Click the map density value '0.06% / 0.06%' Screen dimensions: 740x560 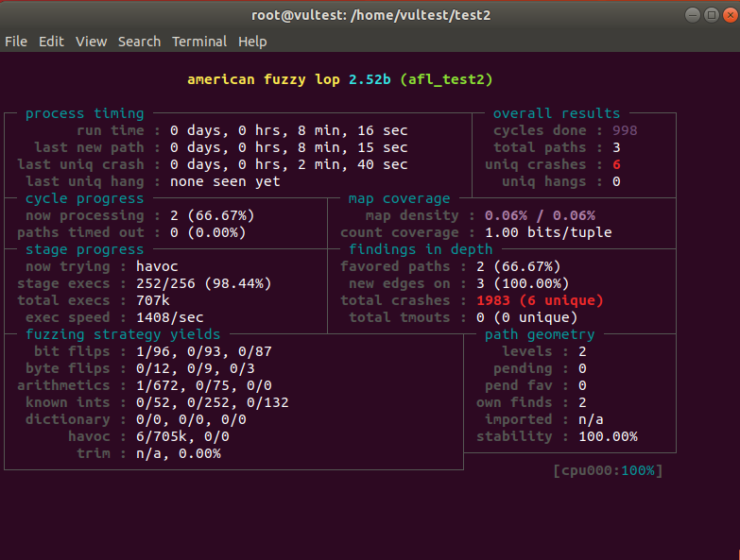pyautogui.click(x=540, y=215)
